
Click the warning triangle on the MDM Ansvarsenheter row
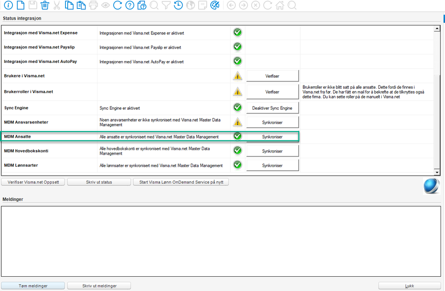[237, 122]
